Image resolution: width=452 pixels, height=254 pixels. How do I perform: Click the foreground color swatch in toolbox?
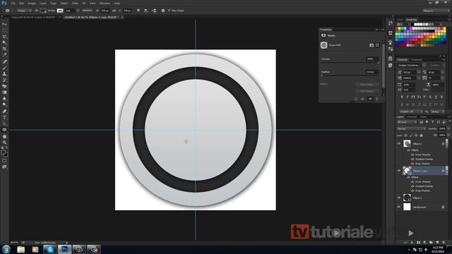tap(3, 152)
